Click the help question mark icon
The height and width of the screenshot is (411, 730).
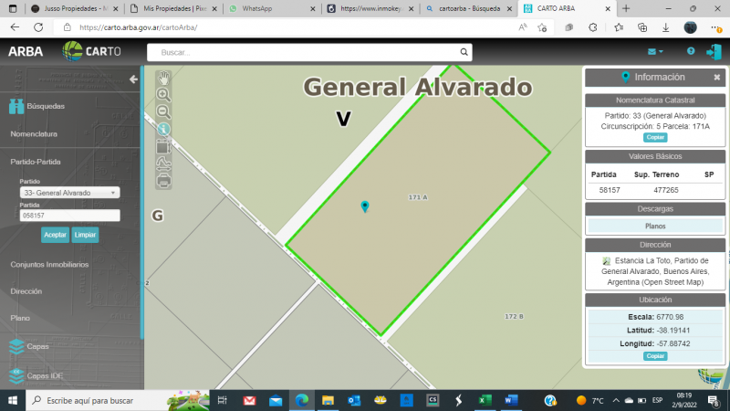tap(691, 52)
